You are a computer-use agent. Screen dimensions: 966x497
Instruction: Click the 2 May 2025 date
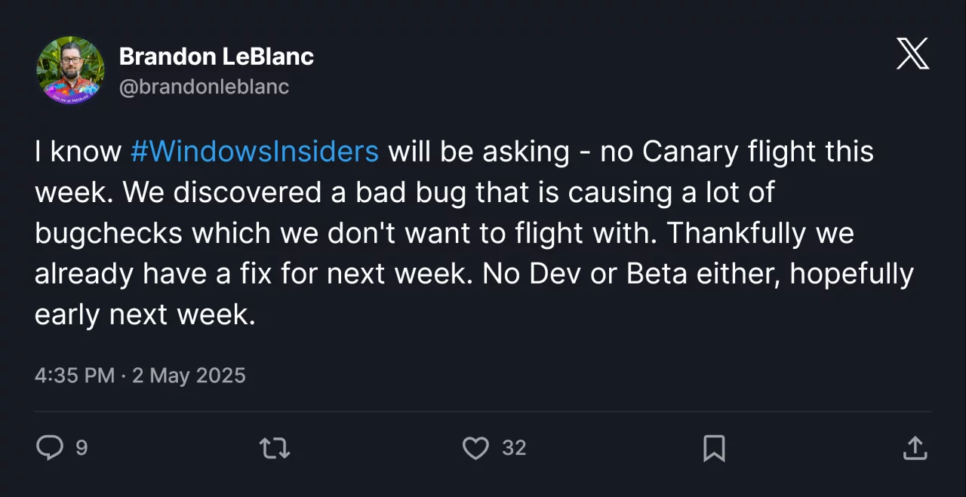click(189, 376)
